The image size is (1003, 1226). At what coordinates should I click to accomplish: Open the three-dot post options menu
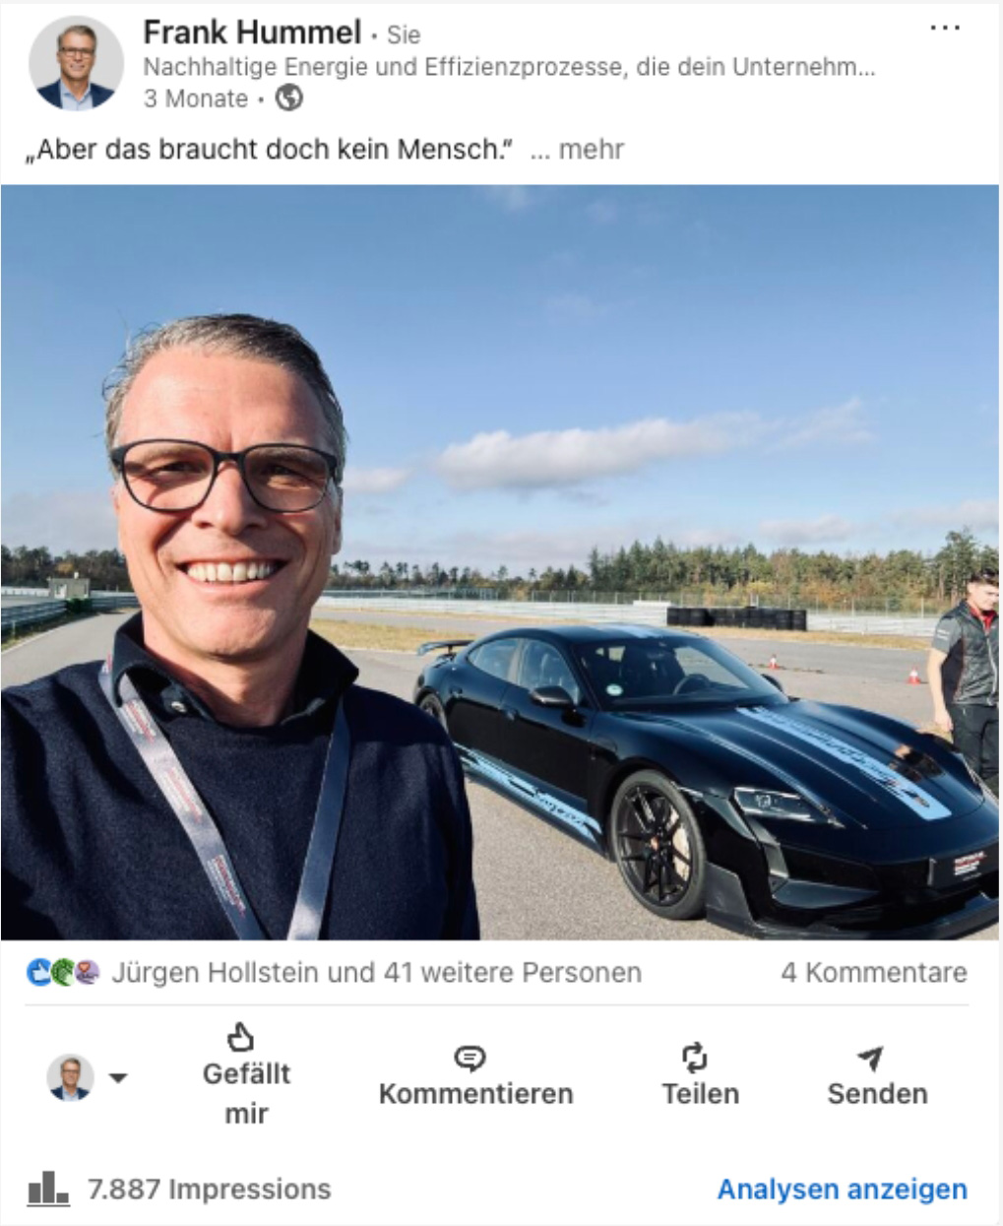944,28
